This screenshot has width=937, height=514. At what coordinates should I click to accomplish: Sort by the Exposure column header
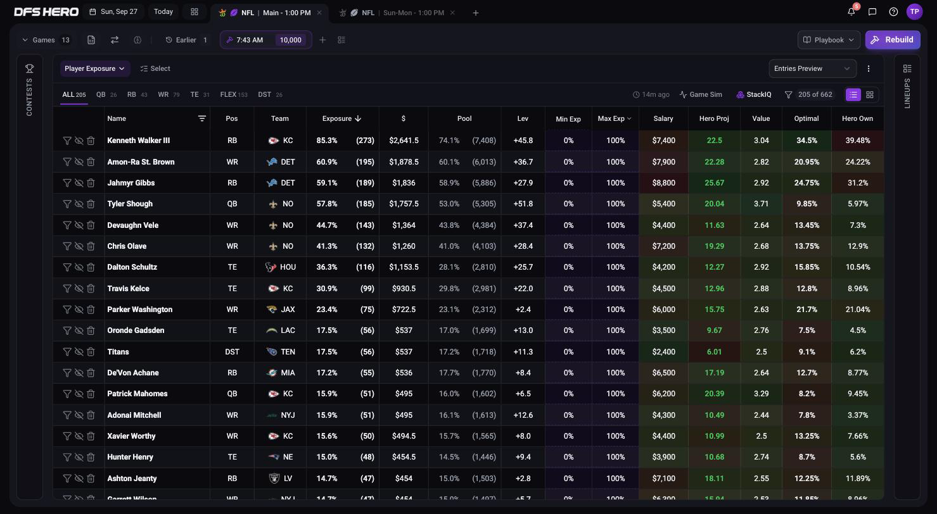pos(342,118)
